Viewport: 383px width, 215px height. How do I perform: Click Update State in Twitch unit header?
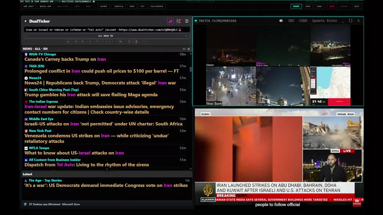tap(324, 21)
